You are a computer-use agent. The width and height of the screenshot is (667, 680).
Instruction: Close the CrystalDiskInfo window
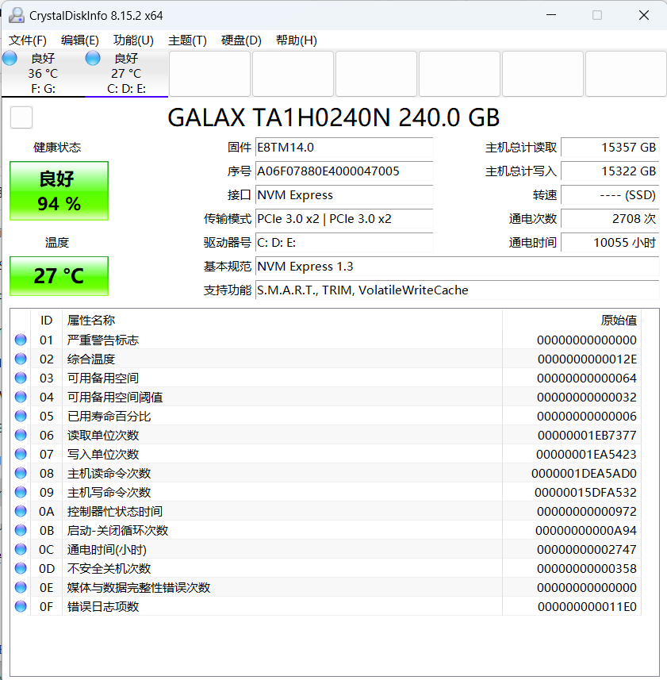[x=644, y=15]
